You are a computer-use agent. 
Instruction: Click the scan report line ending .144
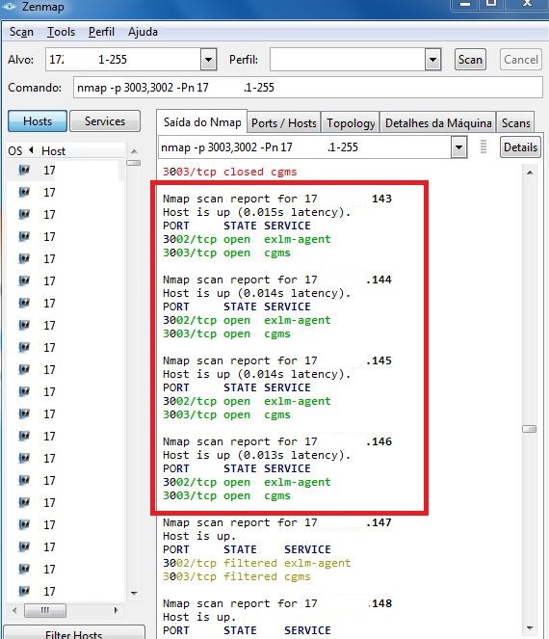[277, 280]
